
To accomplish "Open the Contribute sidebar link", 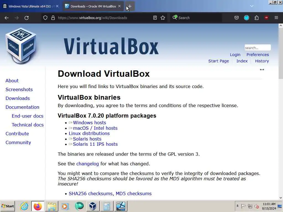I will click(17, 134).
